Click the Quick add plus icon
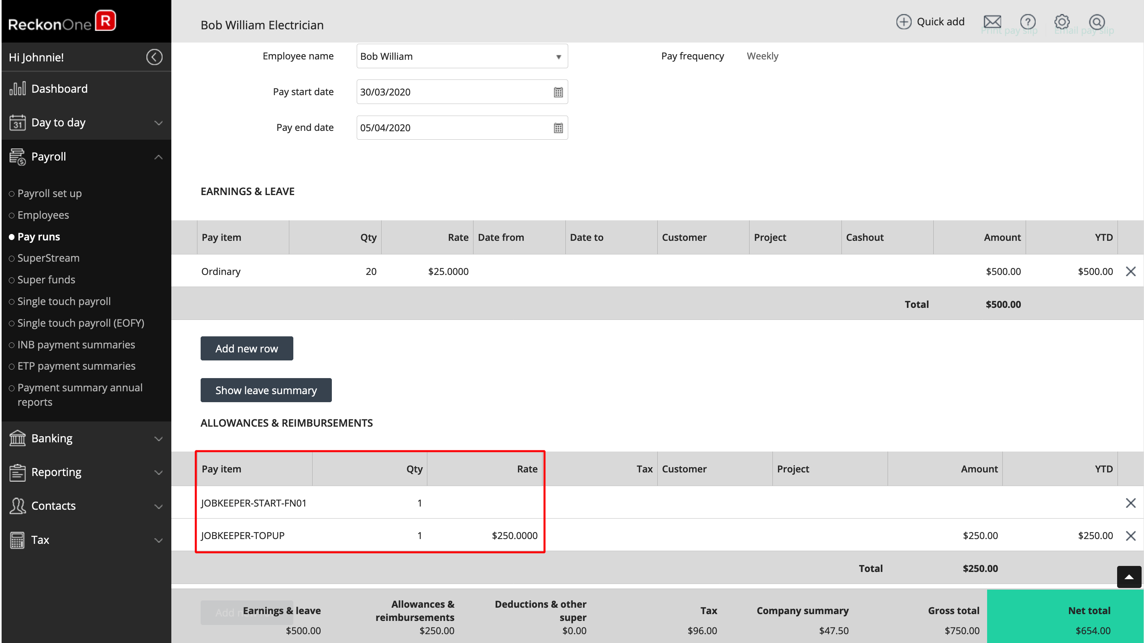The height and width of the screenshot is (643, 1144). pos(903,21)
